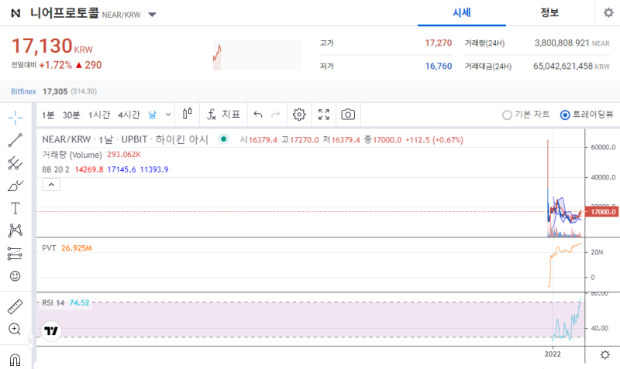This screenshot has width=620, height=369.
Task: Collapse the left drawing toolbar arrow
Action: 30,340
